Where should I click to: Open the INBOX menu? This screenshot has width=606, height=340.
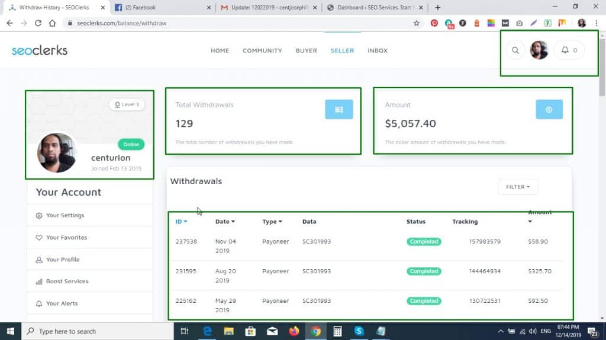coord(378,51)
